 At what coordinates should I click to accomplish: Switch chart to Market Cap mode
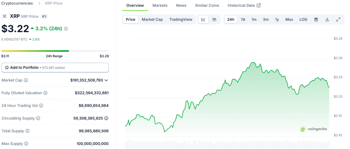coord(152,19)
